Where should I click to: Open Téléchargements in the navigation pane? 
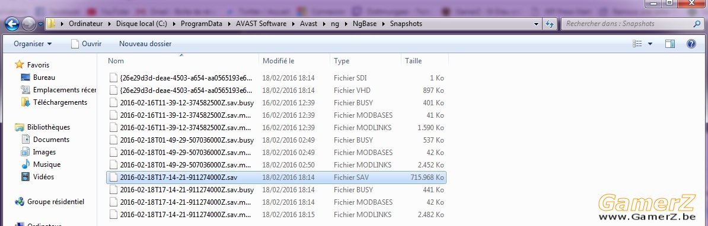pos(60,102)
